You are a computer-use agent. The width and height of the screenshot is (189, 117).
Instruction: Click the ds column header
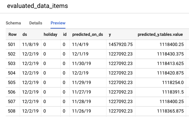25,35
